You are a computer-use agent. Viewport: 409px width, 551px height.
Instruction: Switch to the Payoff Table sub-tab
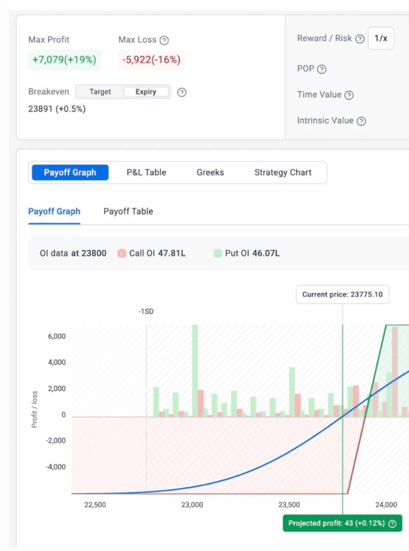[x=128, y=211]
